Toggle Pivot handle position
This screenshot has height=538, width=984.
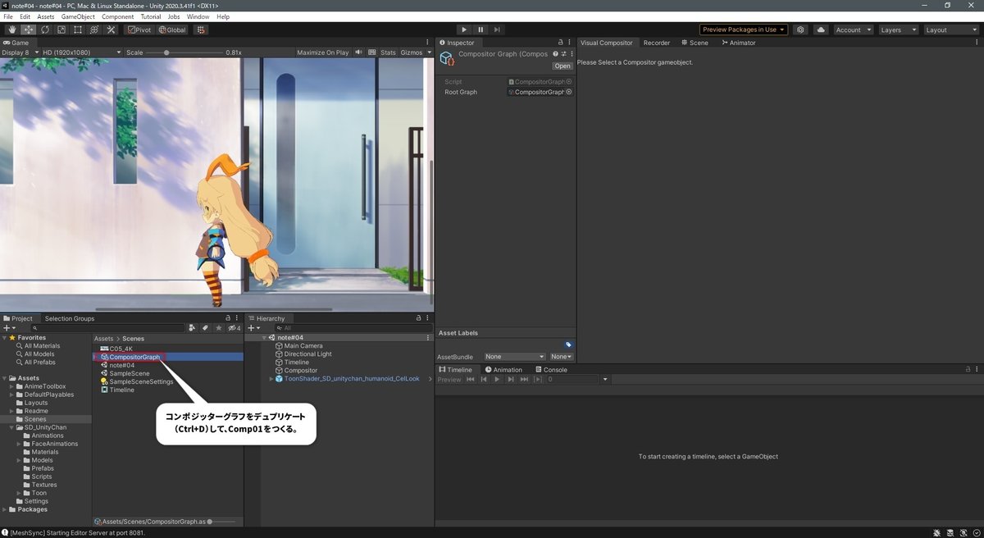pos(139,30)
